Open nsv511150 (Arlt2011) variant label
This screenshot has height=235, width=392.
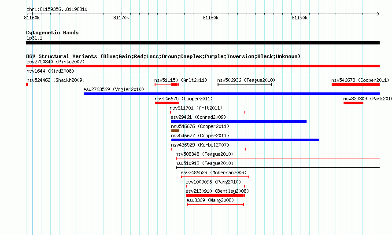click(181, 80)
